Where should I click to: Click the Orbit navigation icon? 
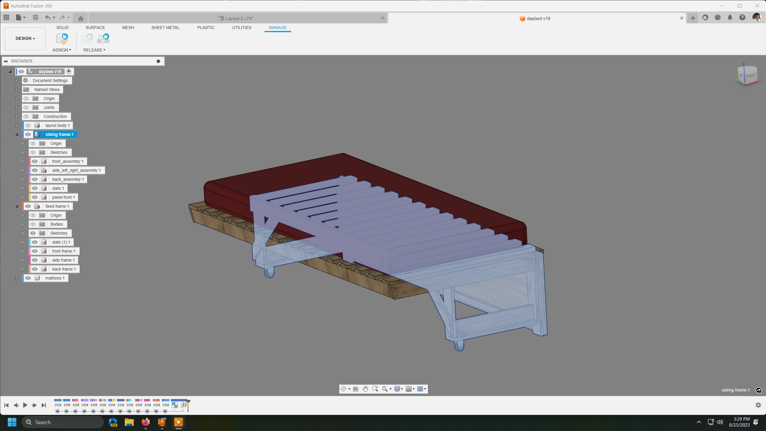point(343,389)
